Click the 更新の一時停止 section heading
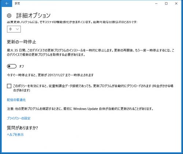Image resolution: width=183 pixels, height=154 pixels. 22,42
